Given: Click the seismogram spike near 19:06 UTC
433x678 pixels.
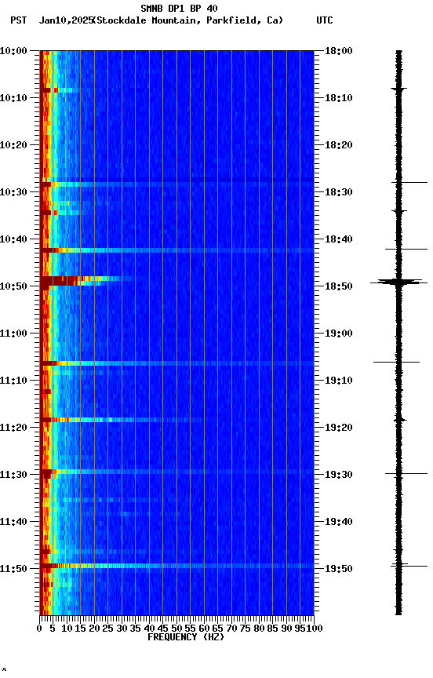Looking at the screenshot, I should 397,362.
